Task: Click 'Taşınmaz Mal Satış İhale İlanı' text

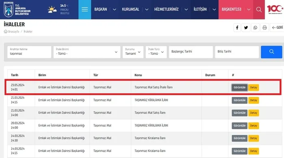Action: point(153,88)
